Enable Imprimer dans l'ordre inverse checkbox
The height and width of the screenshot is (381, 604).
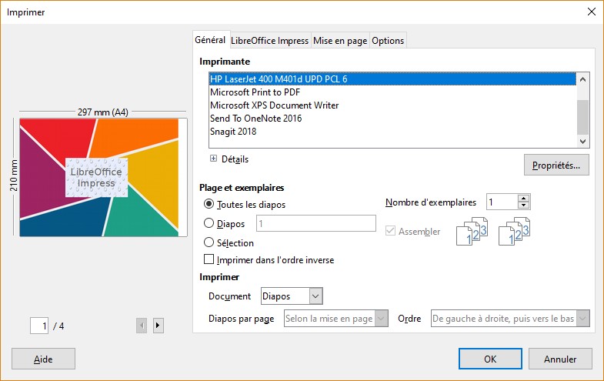click(209, 260)
